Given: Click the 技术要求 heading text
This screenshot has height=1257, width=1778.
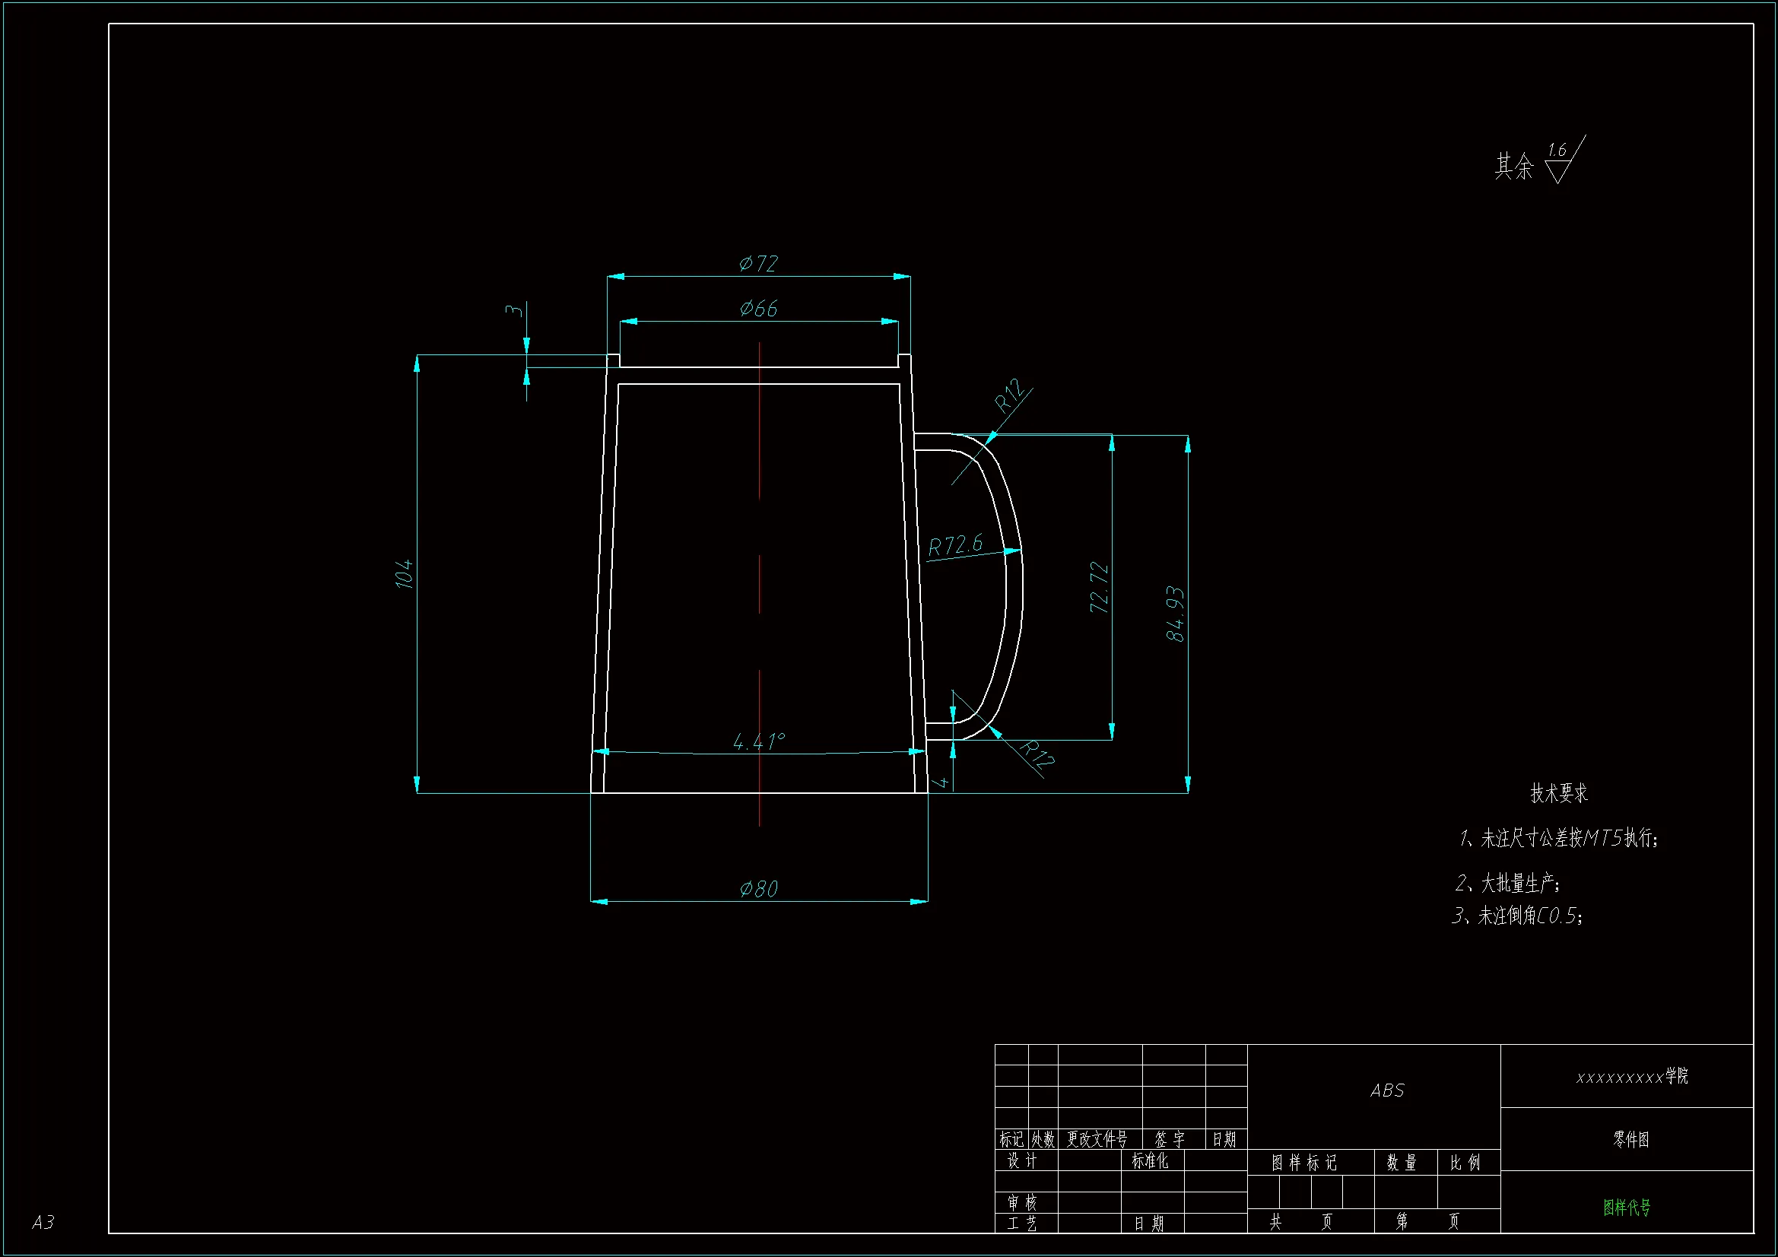Looking at the screenshot, I should click(x=1558, y=793).
